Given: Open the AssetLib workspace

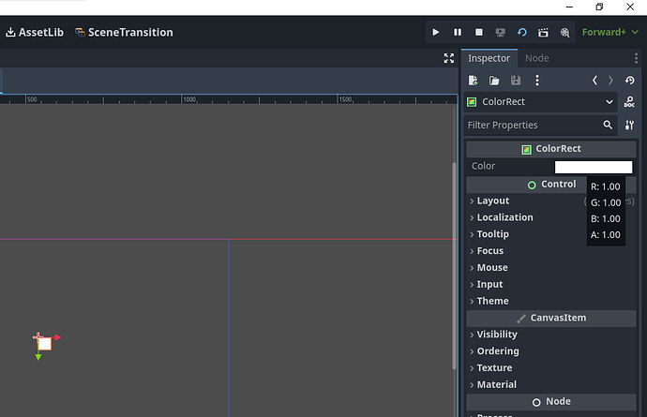Looking at the screenshot, I should [35, 32].
